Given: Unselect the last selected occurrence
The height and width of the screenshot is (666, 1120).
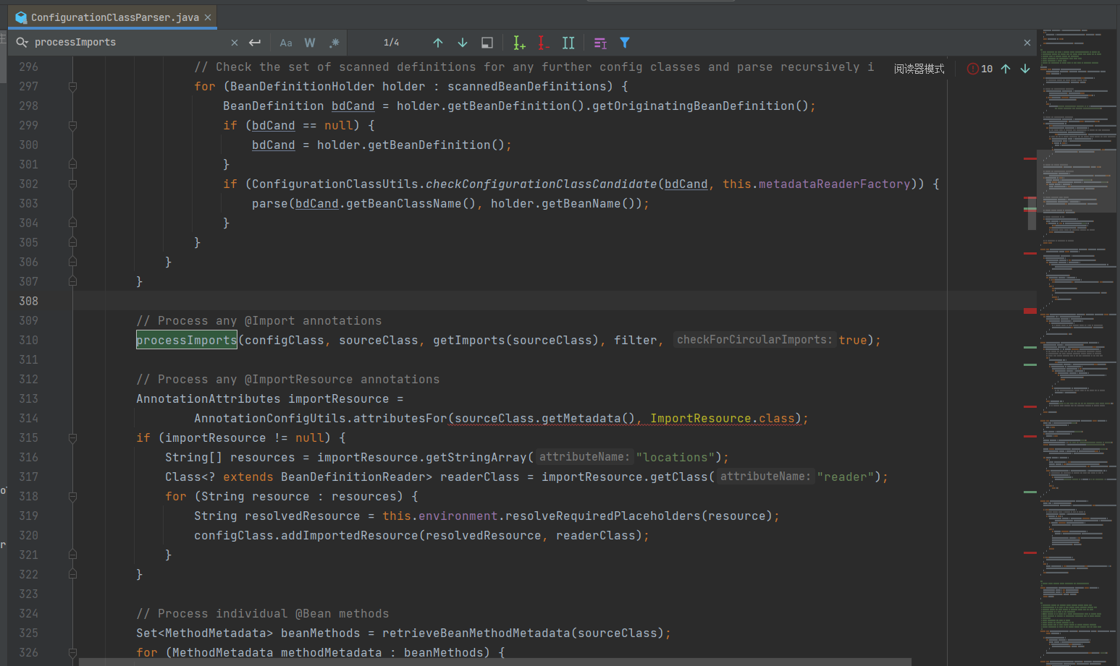Looking at the screenshot, I should tap(544, 43).
